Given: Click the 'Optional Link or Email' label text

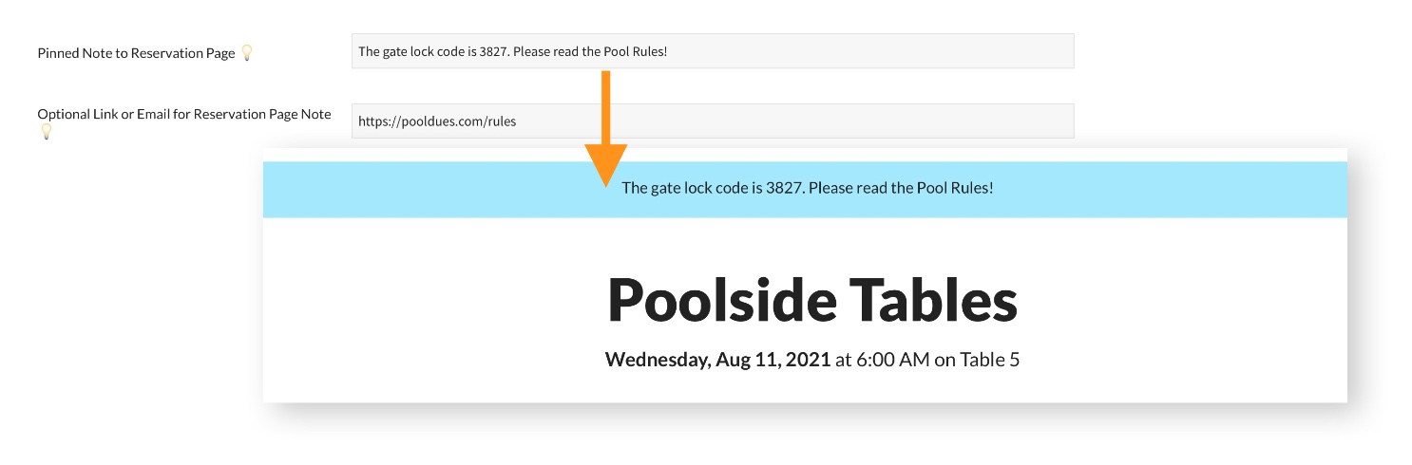Looking at the screenshot, I should [114, 114].
